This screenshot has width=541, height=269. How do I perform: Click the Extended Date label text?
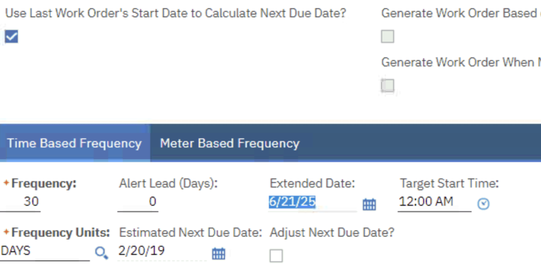(x=312, y=183)
